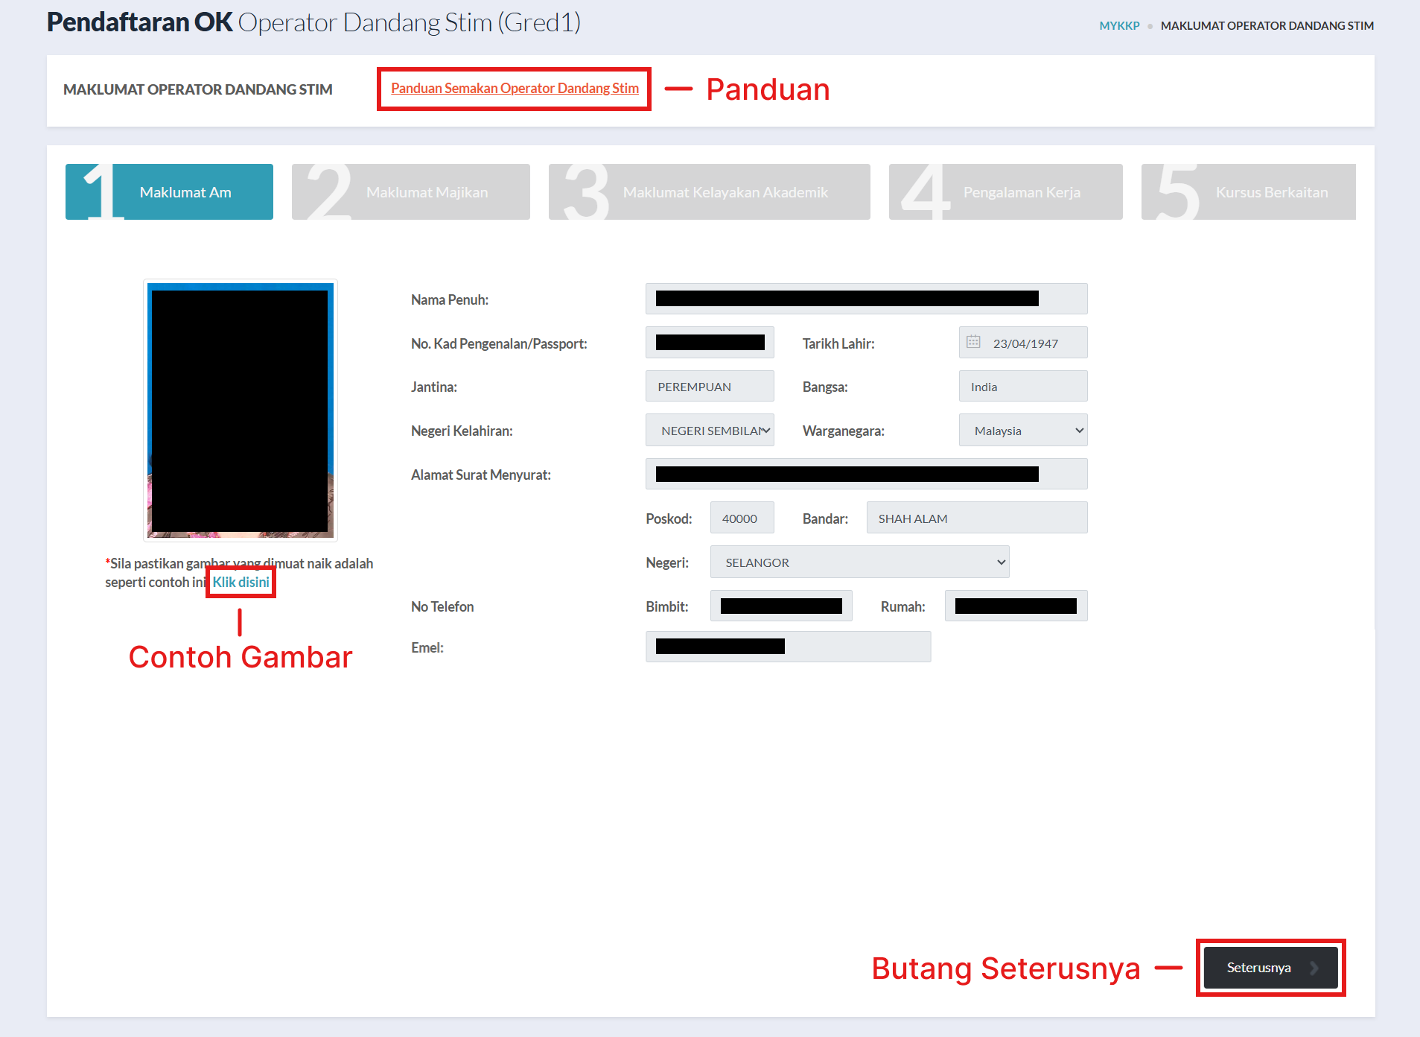Click the uploaded profile photo thumbnail
Image resolution: width=1420 pixels, height=1037 pixels.
241,410
